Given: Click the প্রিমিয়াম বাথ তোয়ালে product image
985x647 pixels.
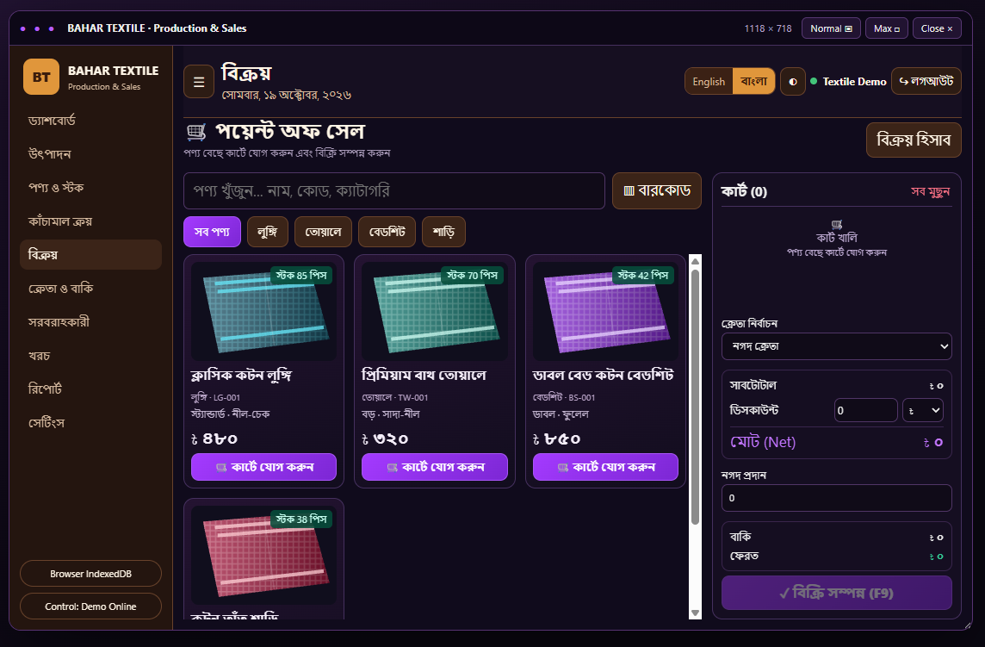Looking at the screenshot, I should click(435, 311).
